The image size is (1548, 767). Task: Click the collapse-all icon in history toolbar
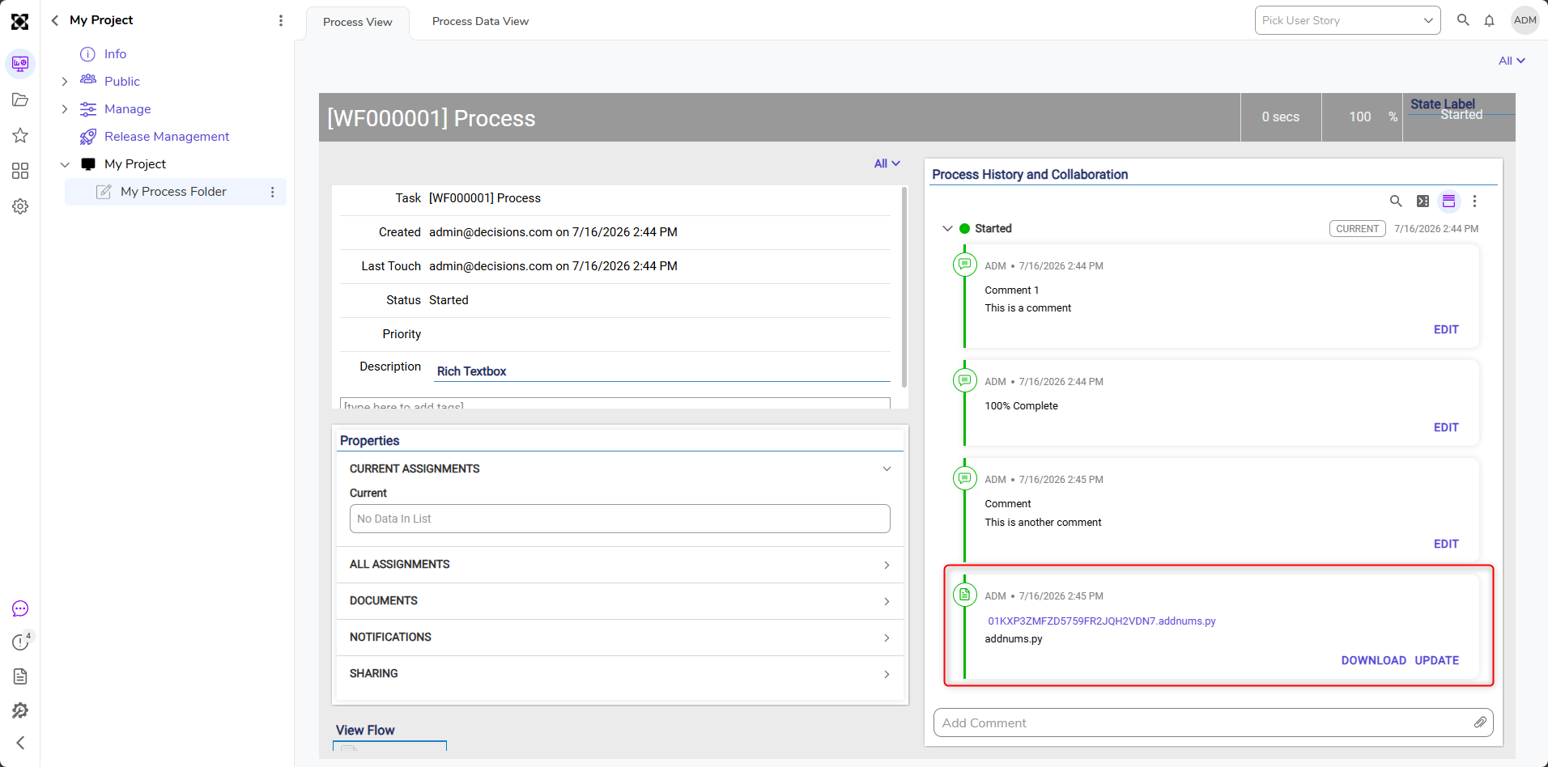[1423, 201]
